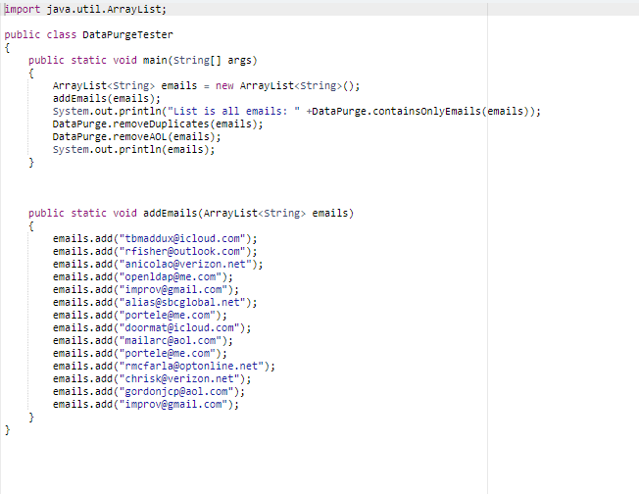
Task: Click the containsOnlyEmails println line
Action: (x=297, y=112)
